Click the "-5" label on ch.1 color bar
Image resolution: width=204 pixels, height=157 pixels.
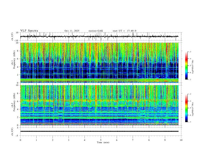pyautogui.click(x=190, y=66)
